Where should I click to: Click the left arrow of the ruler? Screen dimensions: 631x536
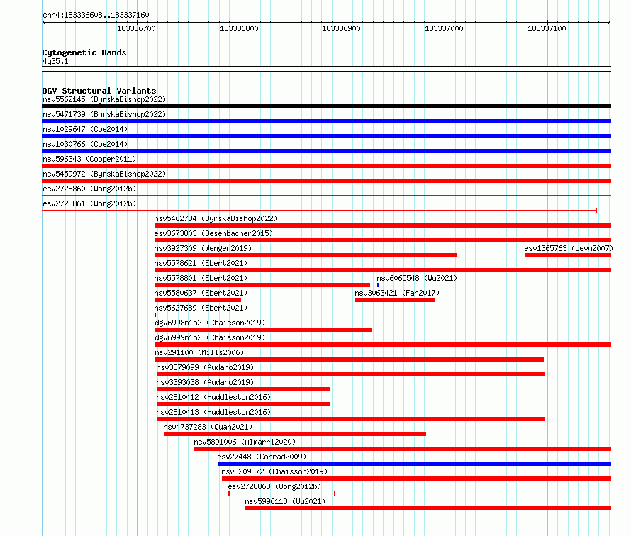click(44, 23)
